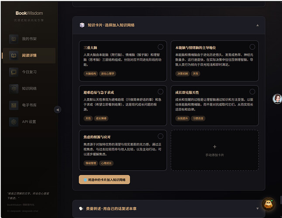The height and width of the screenshot is (218, 282).
Task: Click the 成长障碍 tag
Action: click(101, 118)
